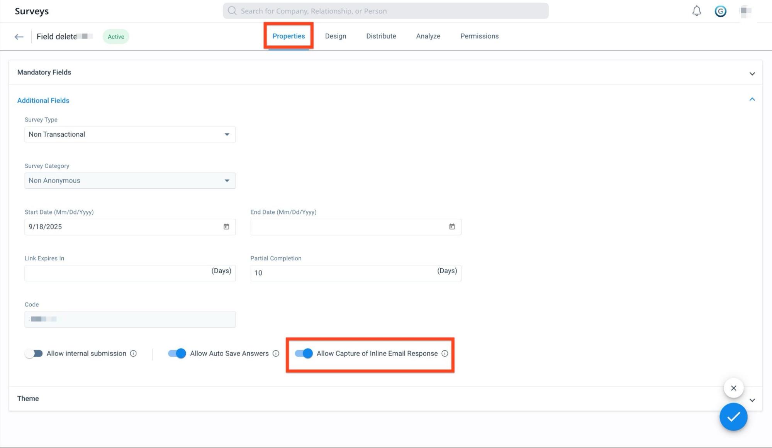This screenshot has height=448, width=772.
Task: Expand the Mandatory Fields section
Action: tap(752, 73)
